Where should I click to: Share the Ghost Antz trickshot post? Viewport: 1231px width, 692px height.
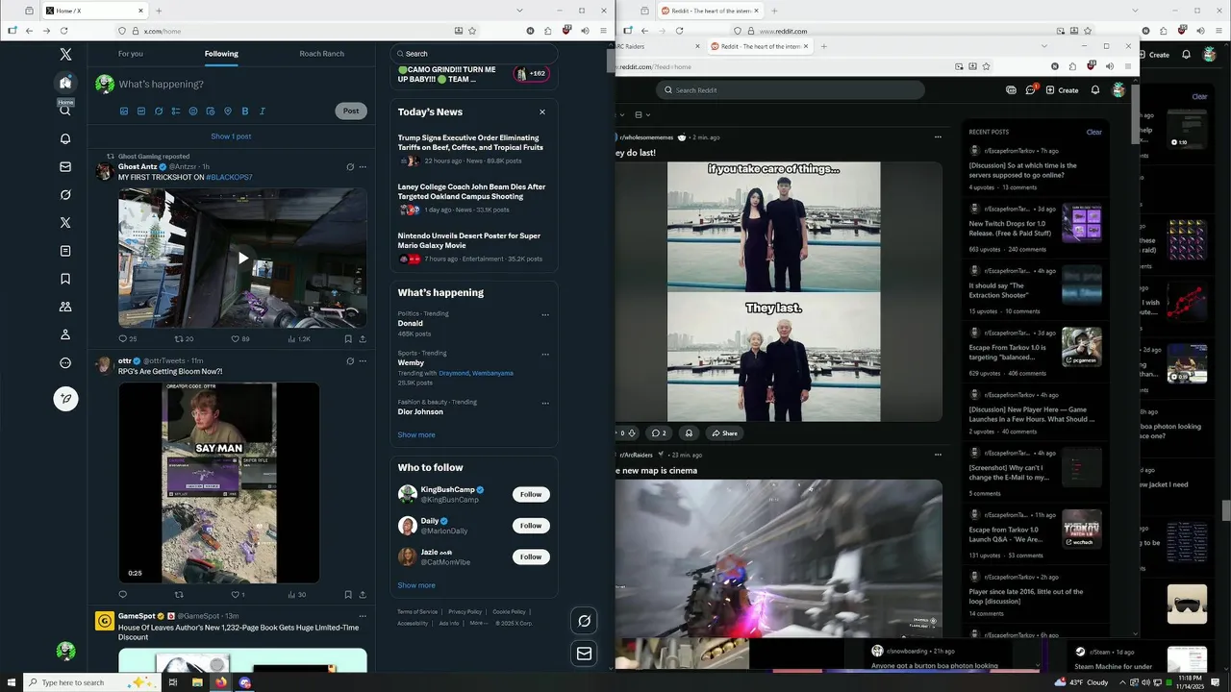point(363,338)
